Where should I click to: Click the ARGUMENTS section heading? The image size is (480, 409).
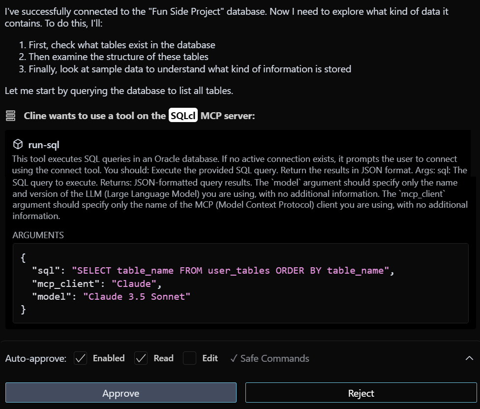click(38, 235)
